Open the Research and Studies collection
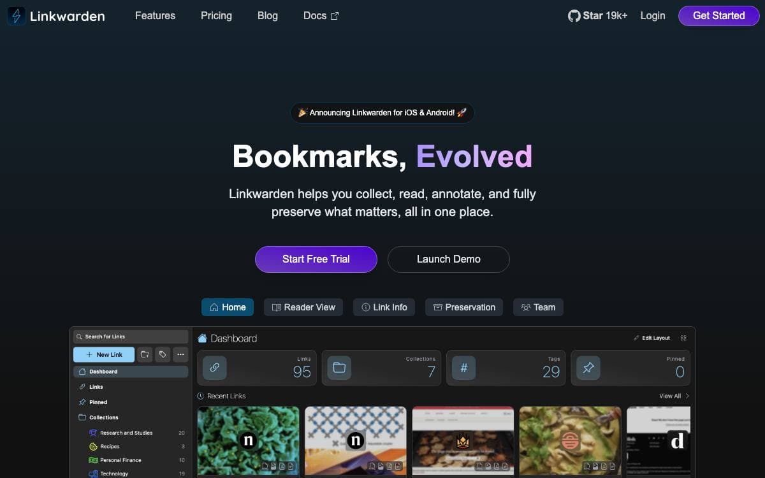This screenshot has width=765, height=478. (x=136, y=433)
